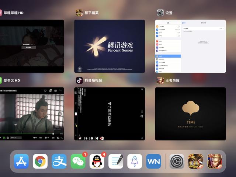This screenshot has width=236, height=177.
Task: Tap the three-dot more icon in 爱奇艺 card
Action: [60, 91]
